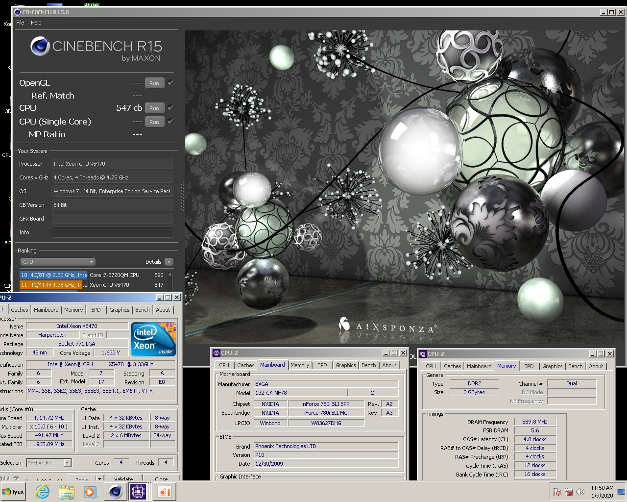Open SPD tab in middle CPU-Z window

pos(322,365)
